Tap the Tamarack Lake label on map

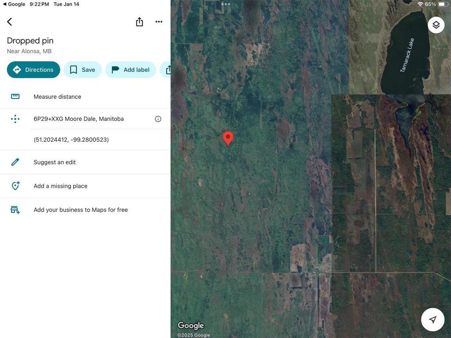[x=407, y=55]
